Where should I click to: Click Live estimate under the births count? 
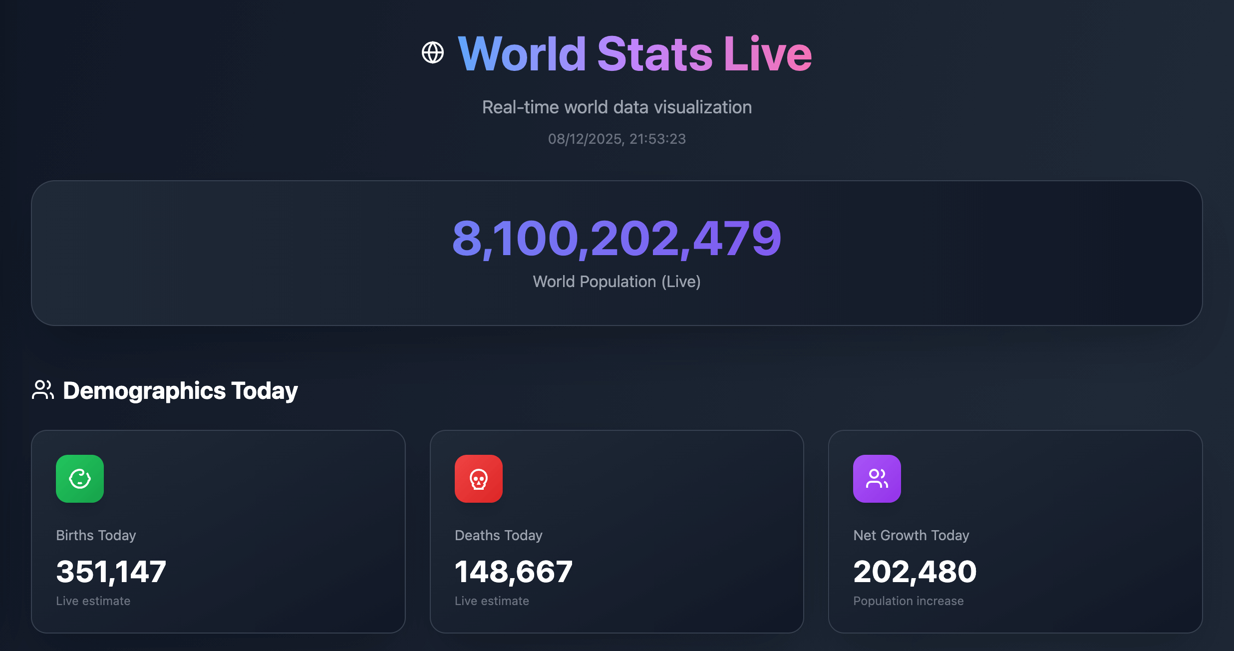(x=93, y=601)
